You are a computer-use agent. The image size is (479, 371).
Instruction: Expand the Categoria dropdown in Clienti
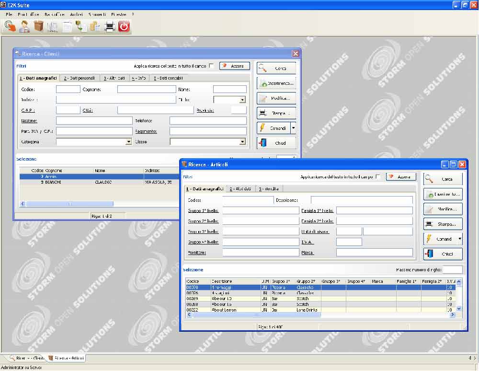click(x=128, y=142)
